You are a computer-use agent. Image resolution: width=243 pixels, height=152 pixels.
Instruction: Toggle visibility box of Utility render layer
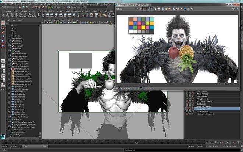tap(187, 99)
